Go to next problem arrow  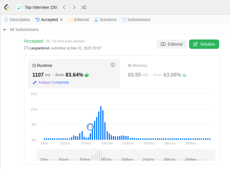(x=74, y=7)
